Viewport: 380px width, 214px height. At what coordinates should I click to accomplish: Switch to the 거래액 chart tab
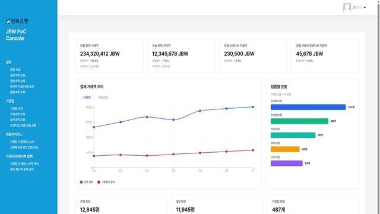tap(87, 97)
